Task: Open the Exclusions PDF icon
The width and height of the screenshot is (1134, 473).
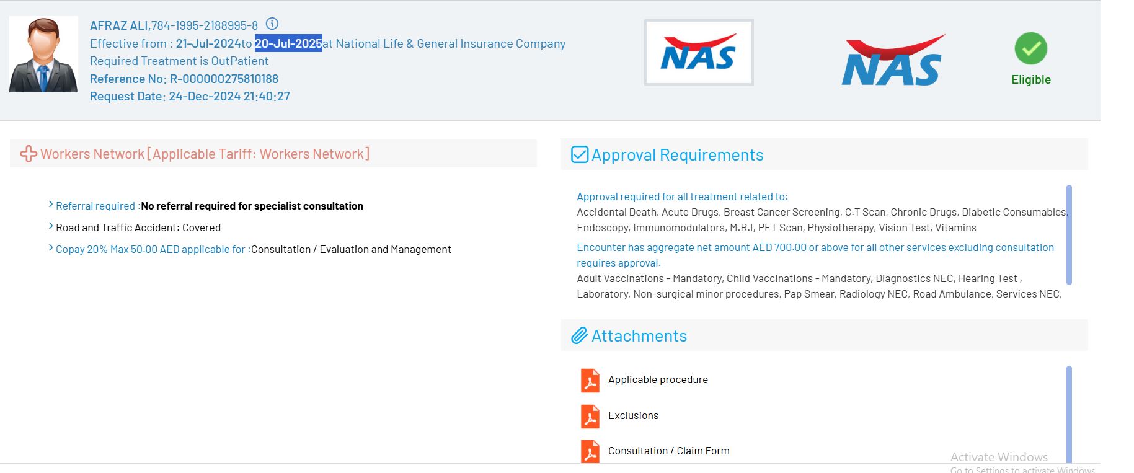Action: click(x=590, y=416)
